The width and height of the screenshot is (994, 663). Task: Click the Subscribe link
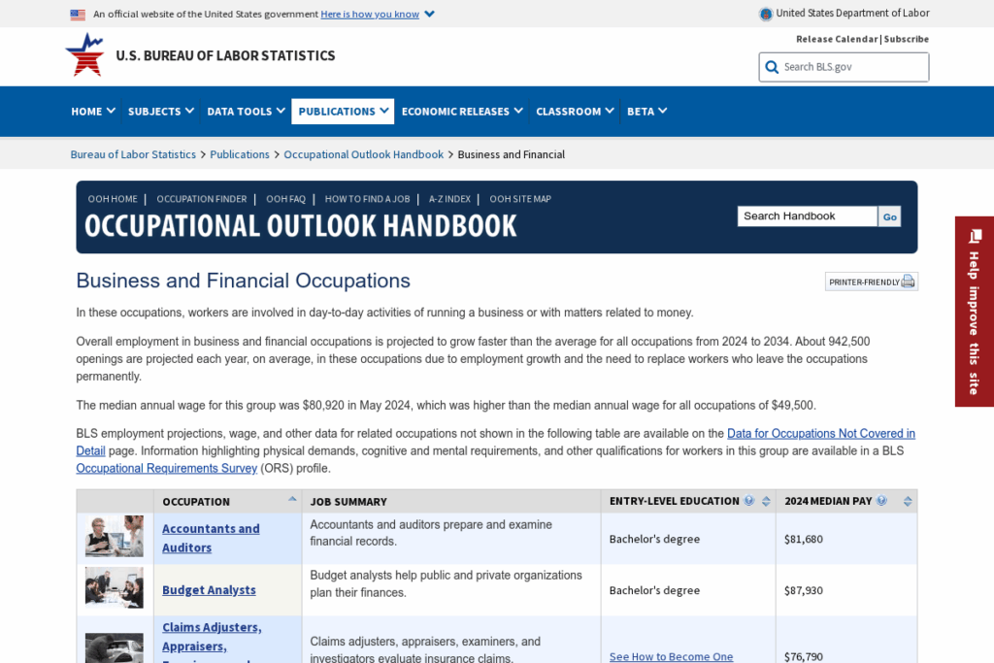click(x=907, y=39)
